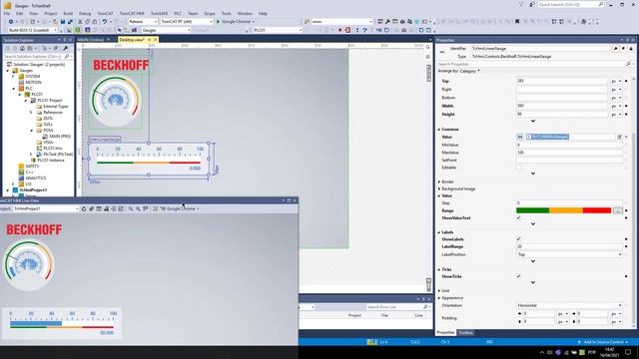Open the Scope menu
This screenshot has width=639, height=359.
[x=210, y=13]
